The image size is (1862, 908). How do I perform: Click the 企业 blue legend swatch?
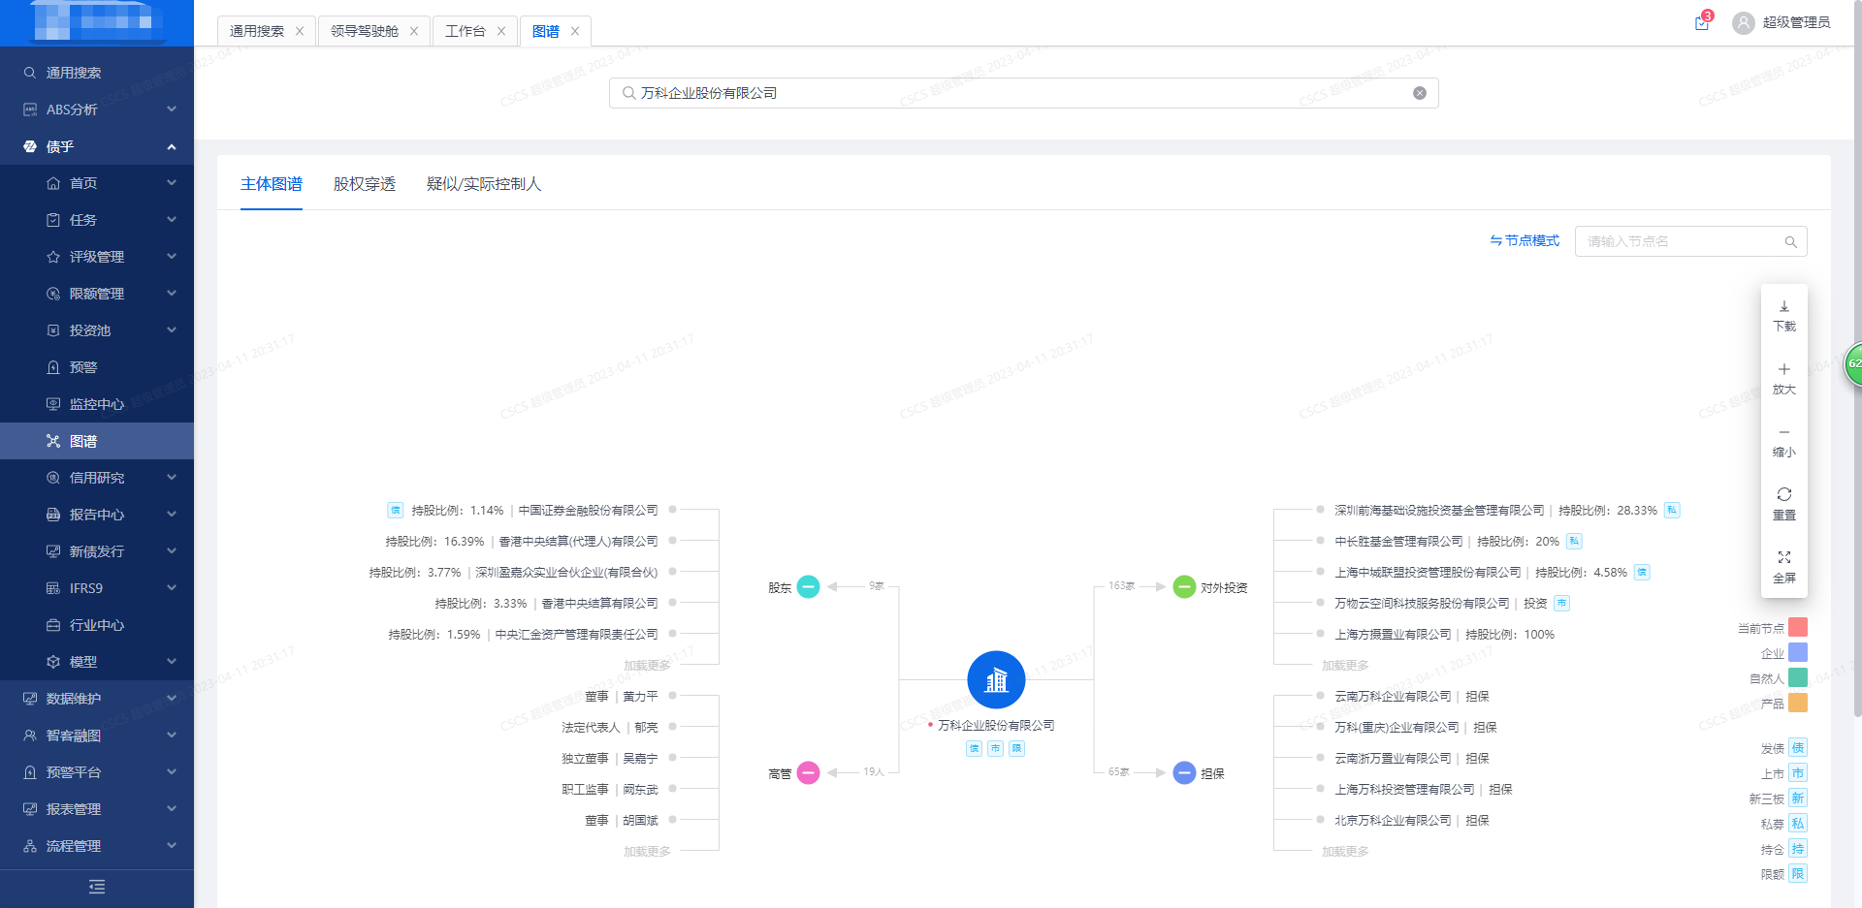[x=1797, y=652]
